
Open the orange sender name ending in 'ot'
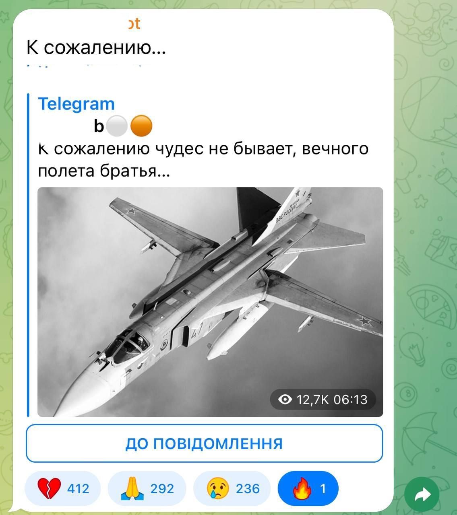pyautogui.click(x=134, y=24)
